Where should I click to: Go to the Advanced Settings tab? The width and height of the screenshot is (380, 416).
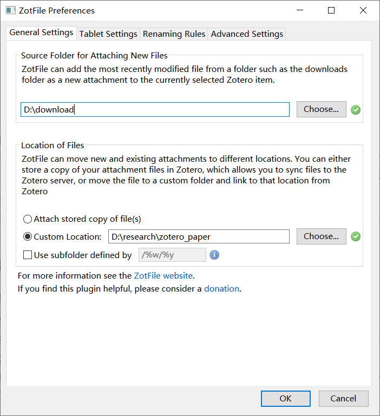point(247,34)
